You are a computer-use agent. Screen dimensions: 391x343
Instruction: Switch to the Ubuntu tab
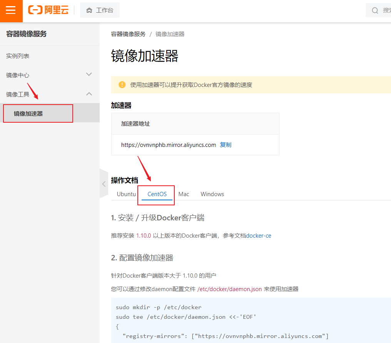coord(126,194)
